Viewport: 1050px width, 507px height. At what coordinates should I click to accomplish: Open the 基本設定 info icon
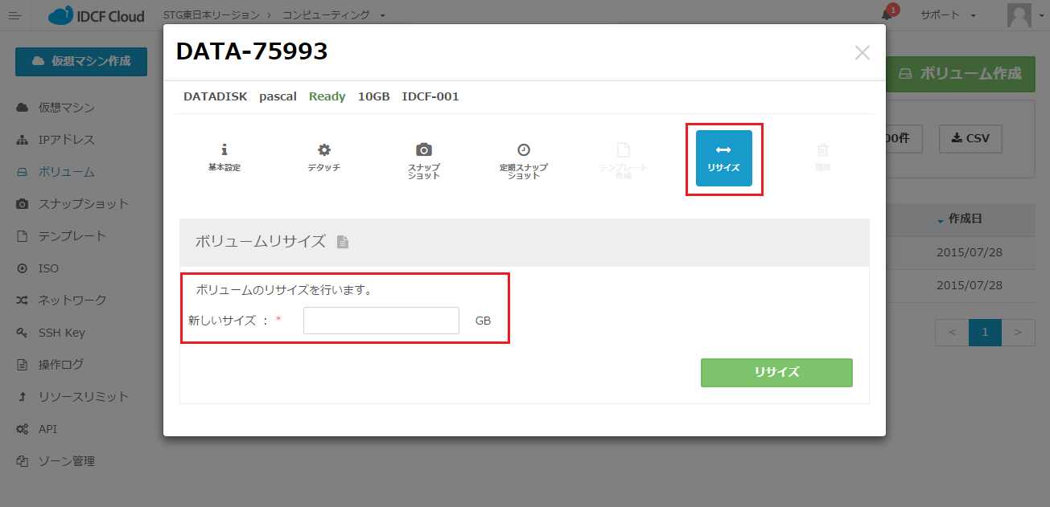coord(224,150)
